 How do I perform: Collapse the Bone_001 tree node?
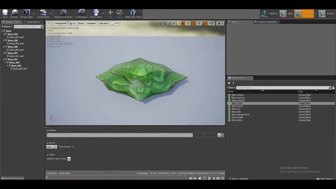click(x=4, y=59)
